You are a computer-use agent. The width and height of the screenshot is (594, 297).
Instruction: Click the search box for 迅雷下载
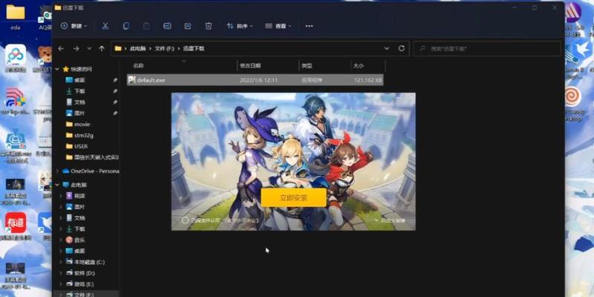pos(487,48)
